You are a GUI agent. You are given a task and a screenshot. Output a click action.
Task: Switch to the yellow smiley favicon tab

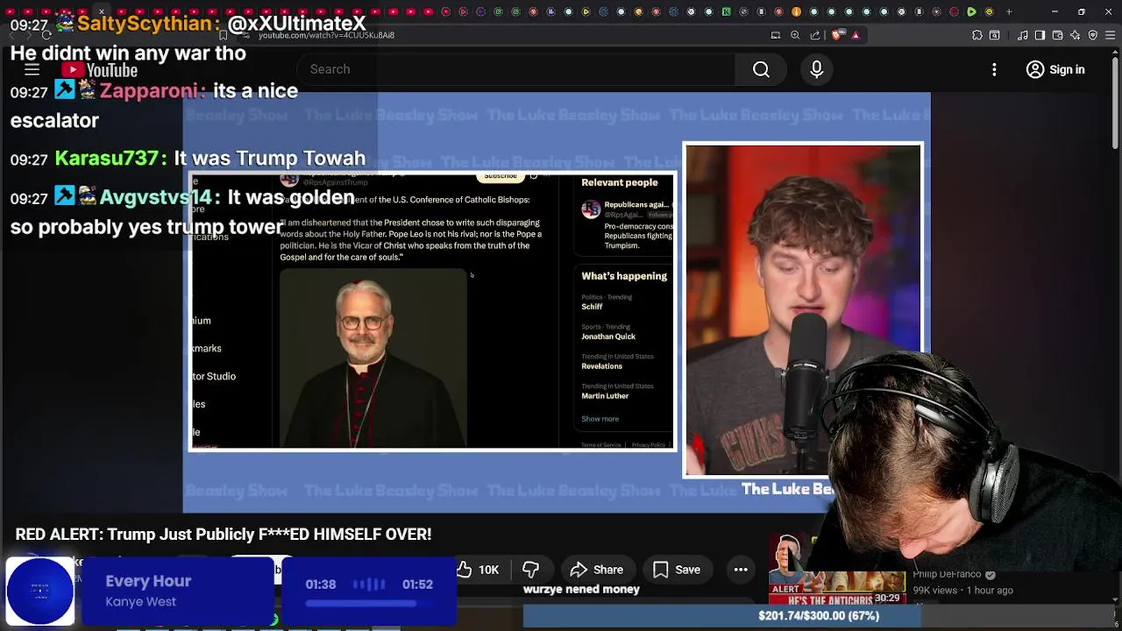989,12
